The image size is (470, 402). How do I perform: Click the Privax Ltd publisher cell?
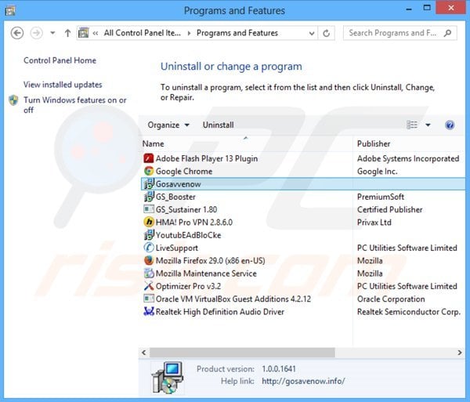[374, 223]
